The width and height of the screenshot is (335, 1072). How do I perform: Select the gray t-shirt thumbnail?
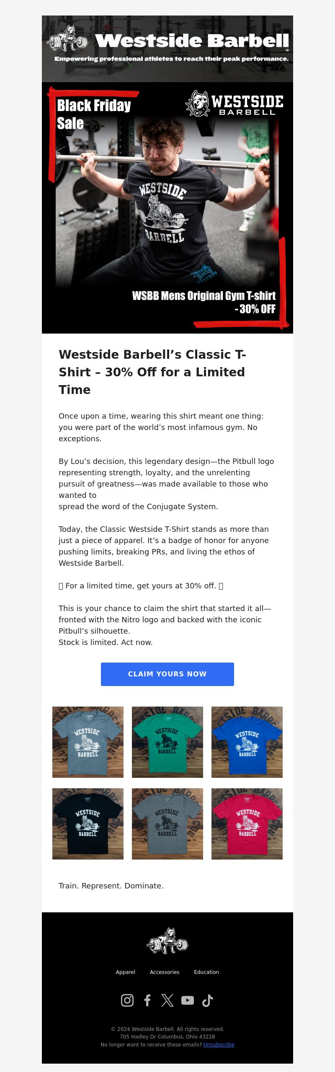(x=167, y=823)
